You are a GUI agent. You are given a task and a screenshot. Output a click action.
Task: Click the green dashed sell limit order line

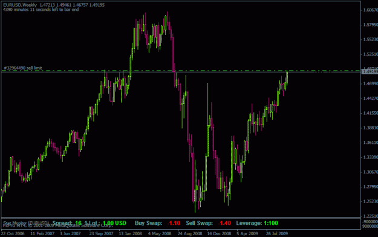pyautogui.click(x=181, y=71)
